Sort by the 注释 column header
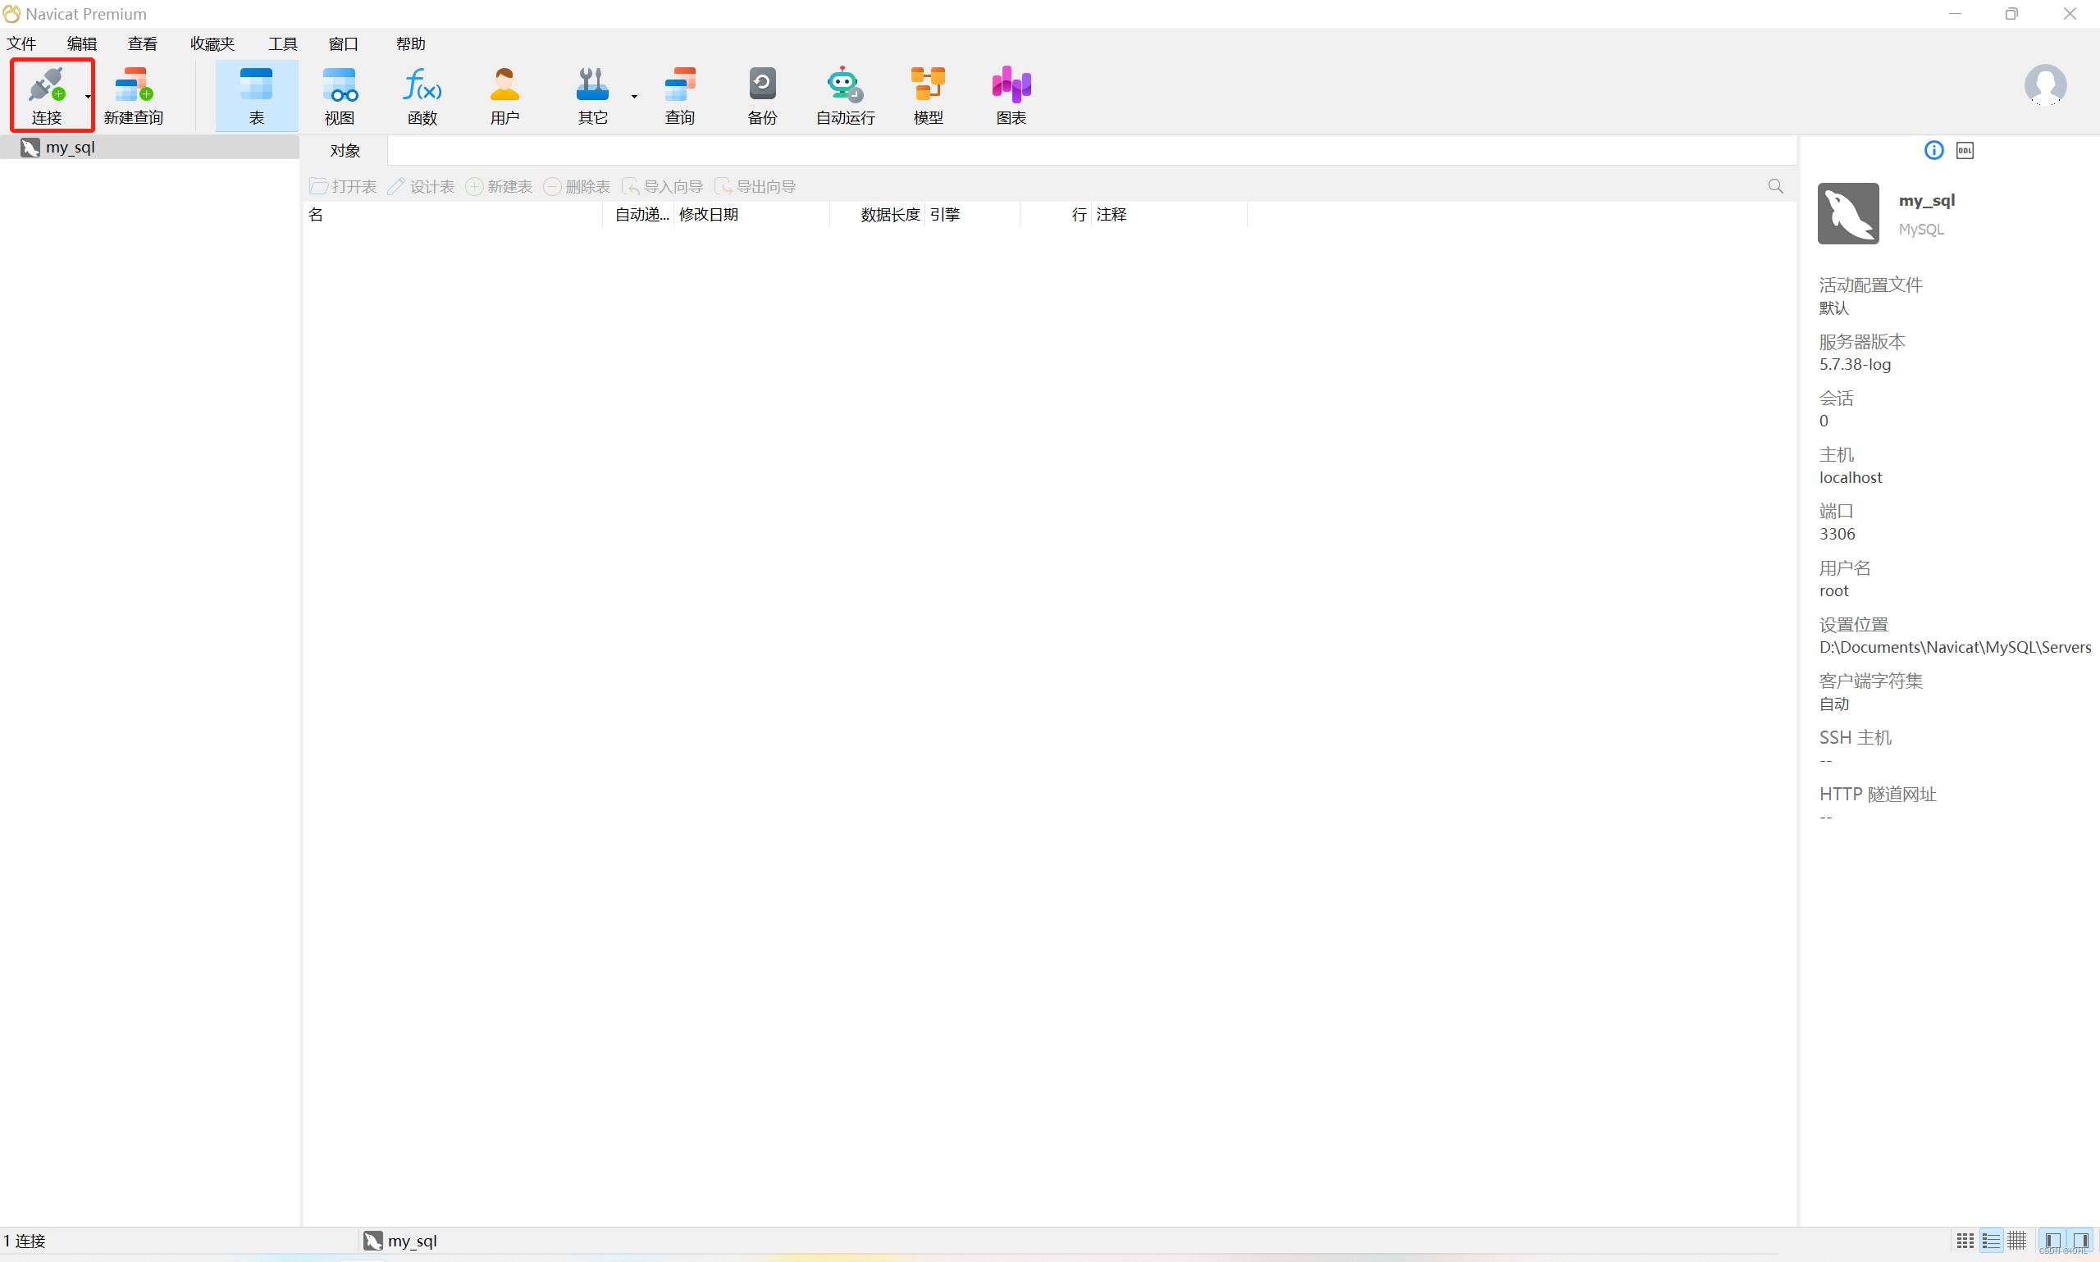The height and width of the screenshot is (1262, 2100). click(x=1171, y=214)
